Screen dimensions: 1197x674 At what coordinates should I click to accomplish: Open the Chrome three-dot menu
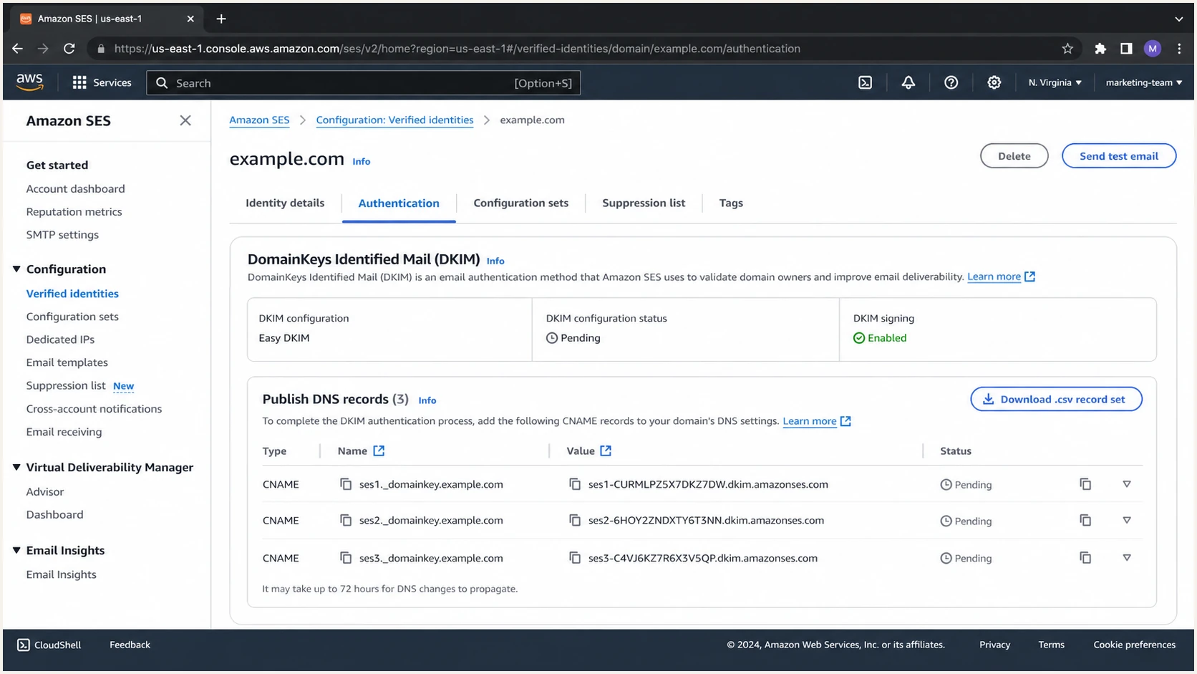click(x=1179, y=49)
